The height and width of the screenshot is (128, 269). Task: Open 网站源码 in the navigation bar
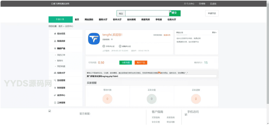coord(89,20)
